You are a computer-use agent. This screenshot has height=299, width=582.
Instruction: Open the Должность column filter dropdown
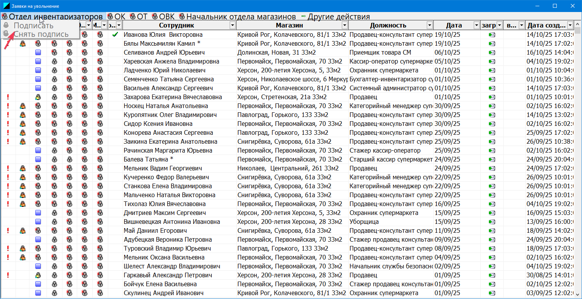430,25
